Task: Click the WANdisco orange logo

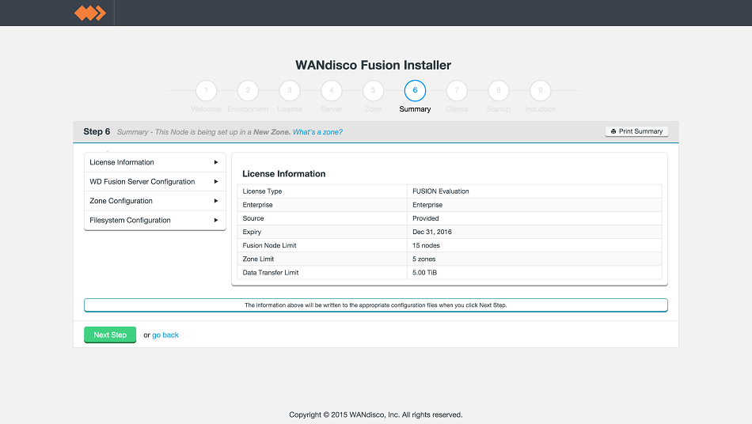Action: (90, 13)
